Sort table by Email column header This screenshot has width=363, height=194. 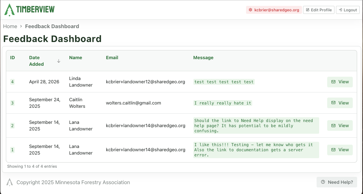[112, 58]
